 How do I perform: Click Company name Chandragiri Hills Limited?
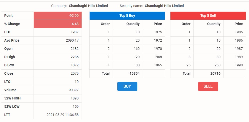click(x=88, y=6)
